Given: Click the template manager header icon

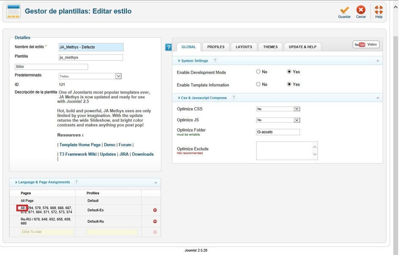Looking at the screenshot, I should 13,11.
